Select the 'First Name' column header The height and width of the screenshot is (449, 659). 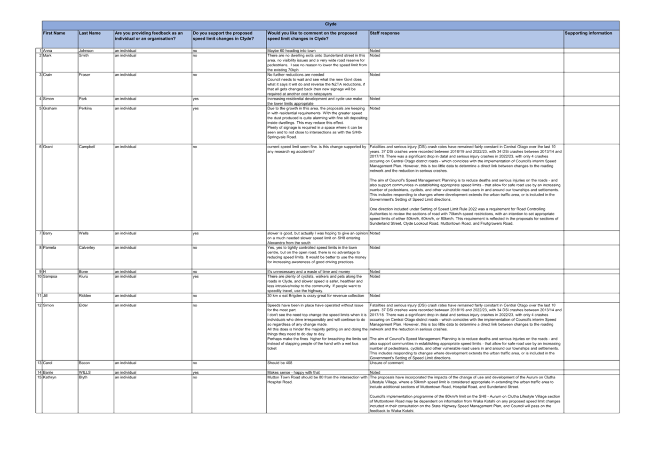click(x=54, y=33)
